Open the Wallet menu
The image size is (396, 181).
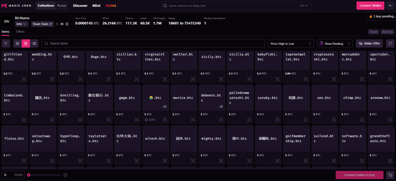111,6
